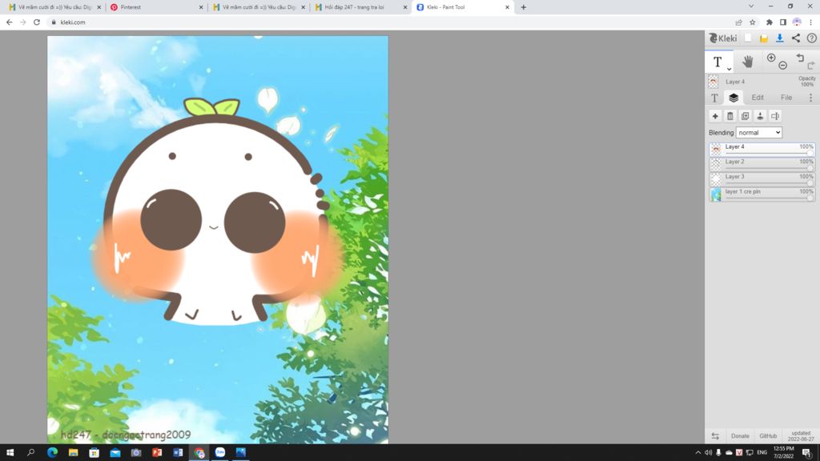
Task: Redo the last undone action
Action: pyautogui.click(x=811, y=66)
